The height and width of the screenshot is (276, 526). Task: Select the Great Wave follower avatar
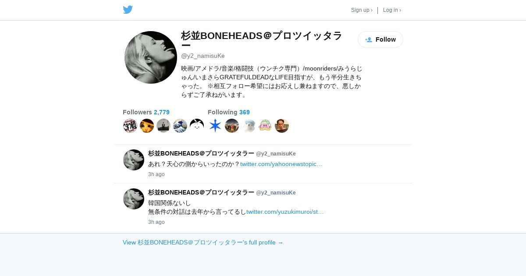click(180, 126)
